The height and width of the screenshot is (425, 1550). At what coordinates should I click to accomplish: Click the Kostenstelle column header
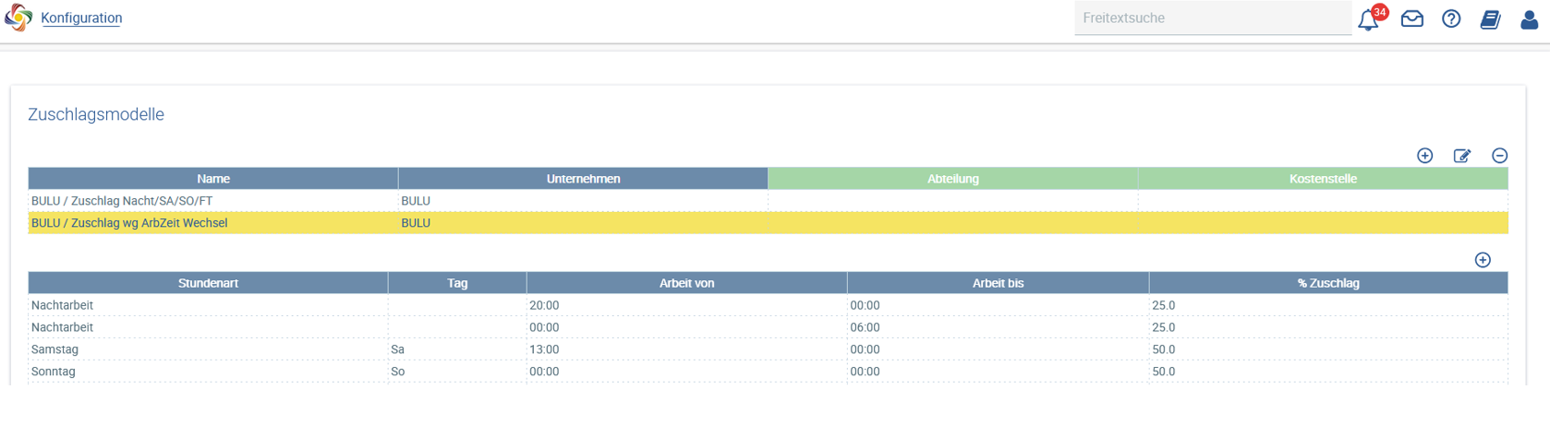[1323, 179]
